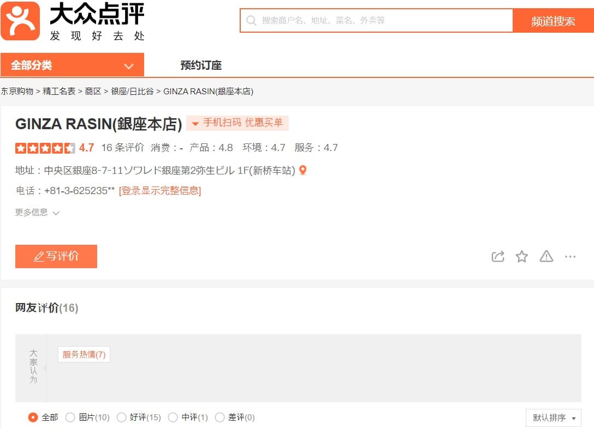This screenshot has width=594, height=429.
Task: Expand the 全部分类 category dropdown
Action: [x=73, y=65]
